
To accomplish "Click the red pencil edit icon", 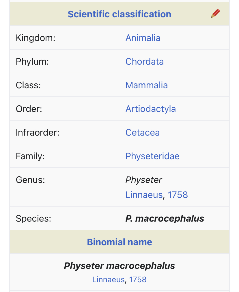I will [215, 13].
